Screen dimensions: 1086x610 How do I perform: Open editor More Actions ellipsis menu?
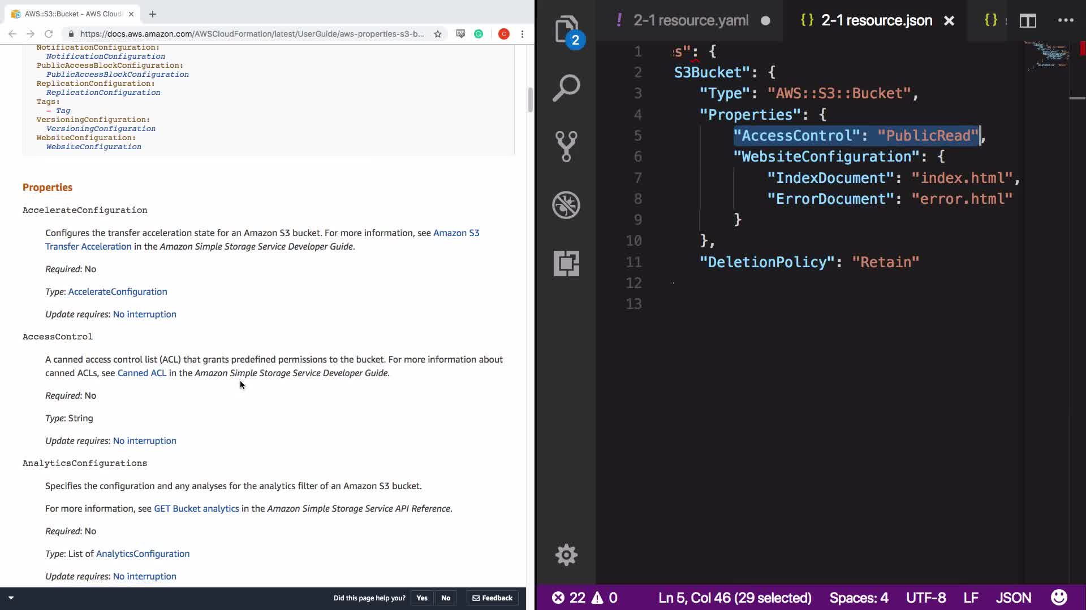(1066, 21)
